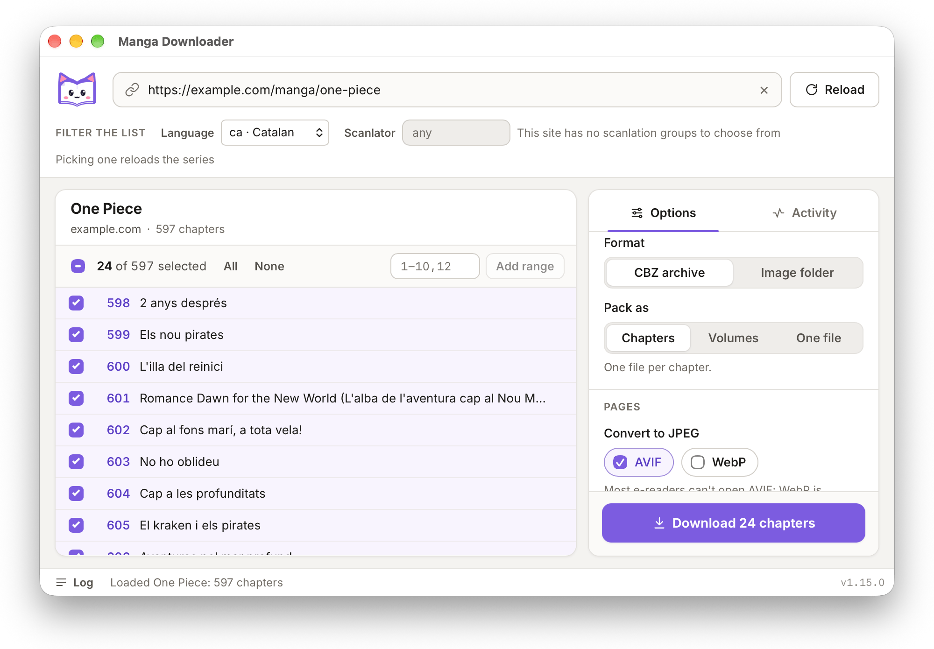Click chapter title 'No ho oblideu'
The width and height of the screenshot is (934, 649).
[179, 462]
